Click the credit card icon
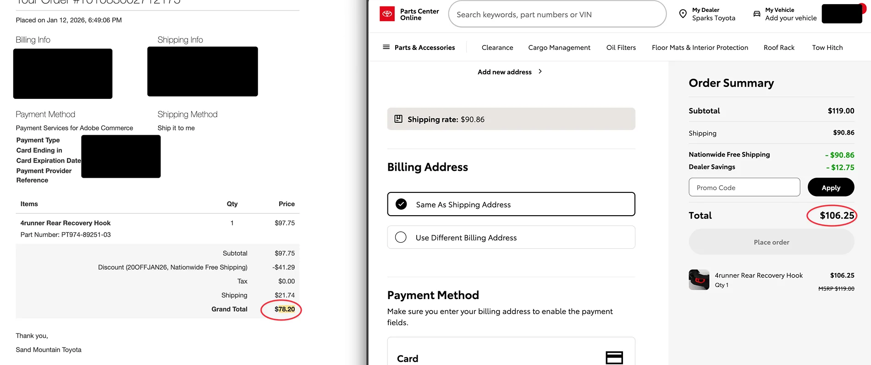 pos(614,358)
